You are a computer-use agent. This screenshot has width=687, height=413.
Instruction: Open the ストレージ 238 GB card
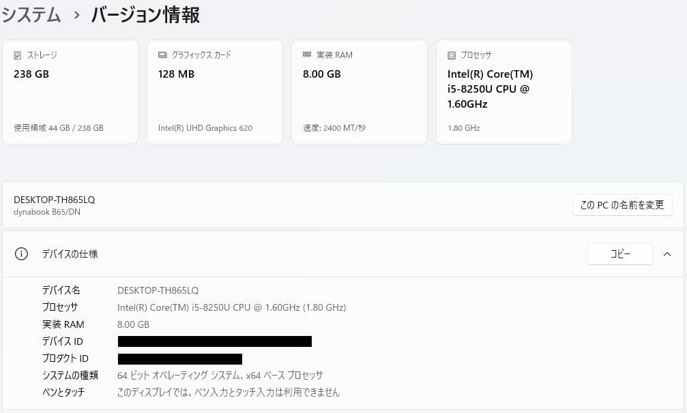click(x=70, y=91)
